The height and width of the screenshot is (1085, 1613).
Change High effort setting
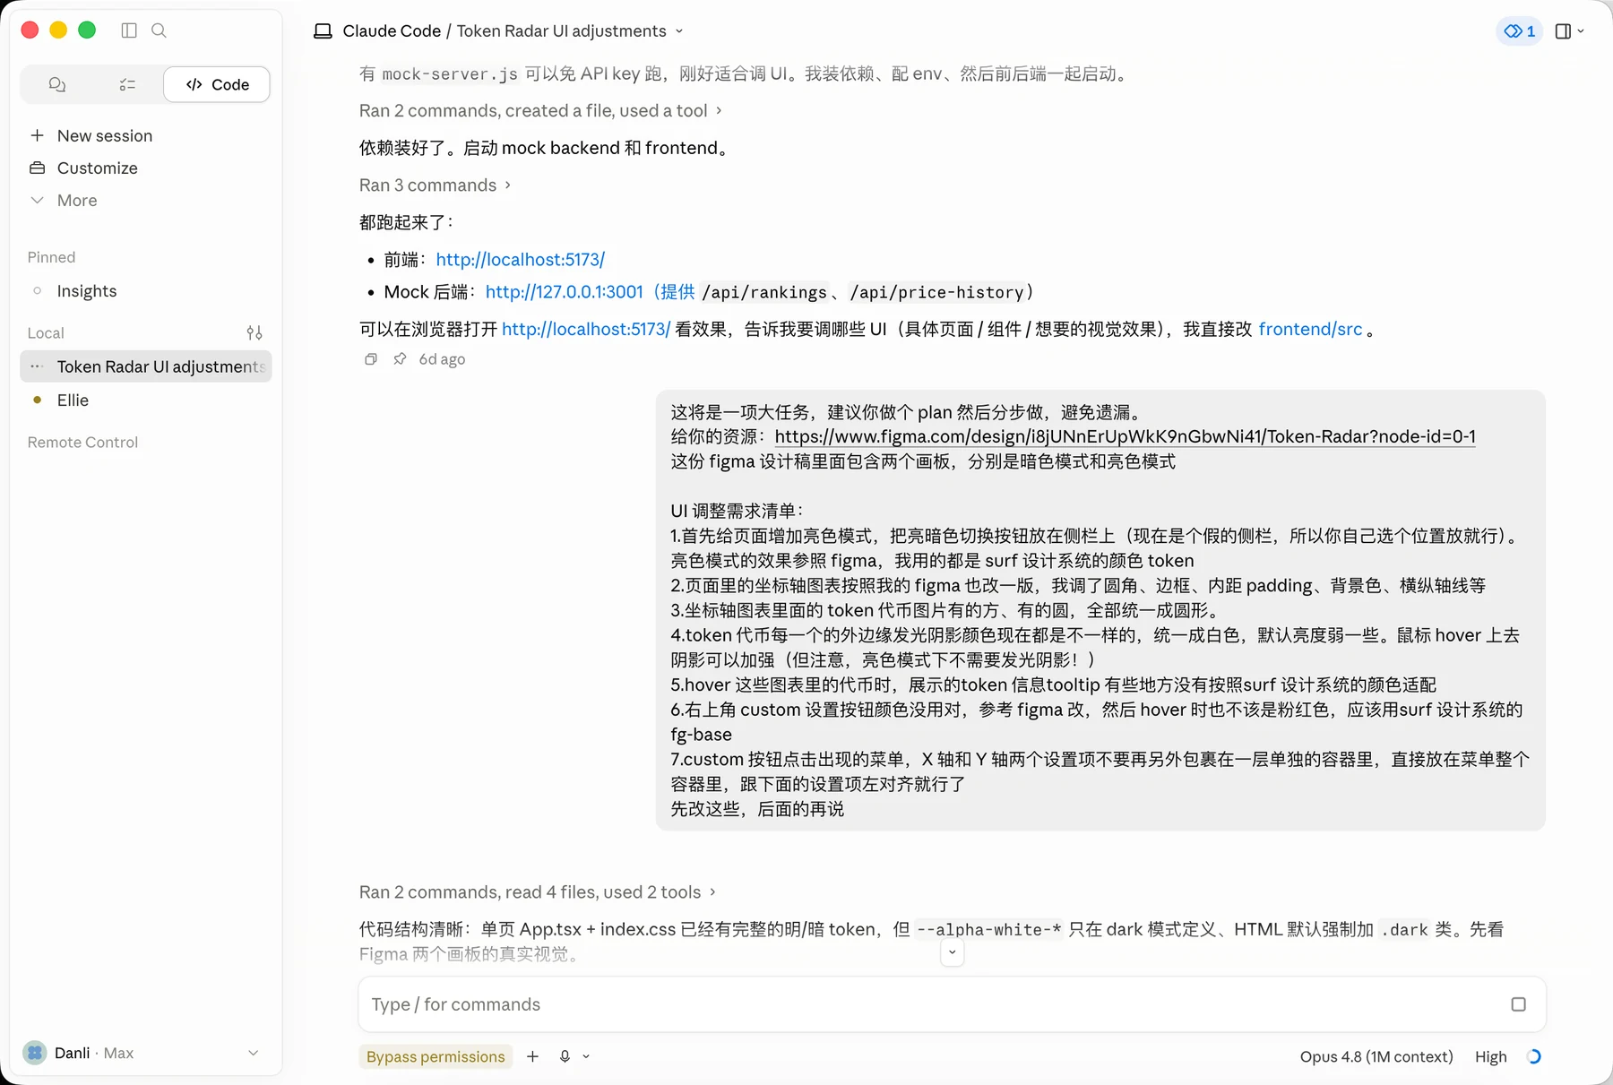(1491, 1056)
